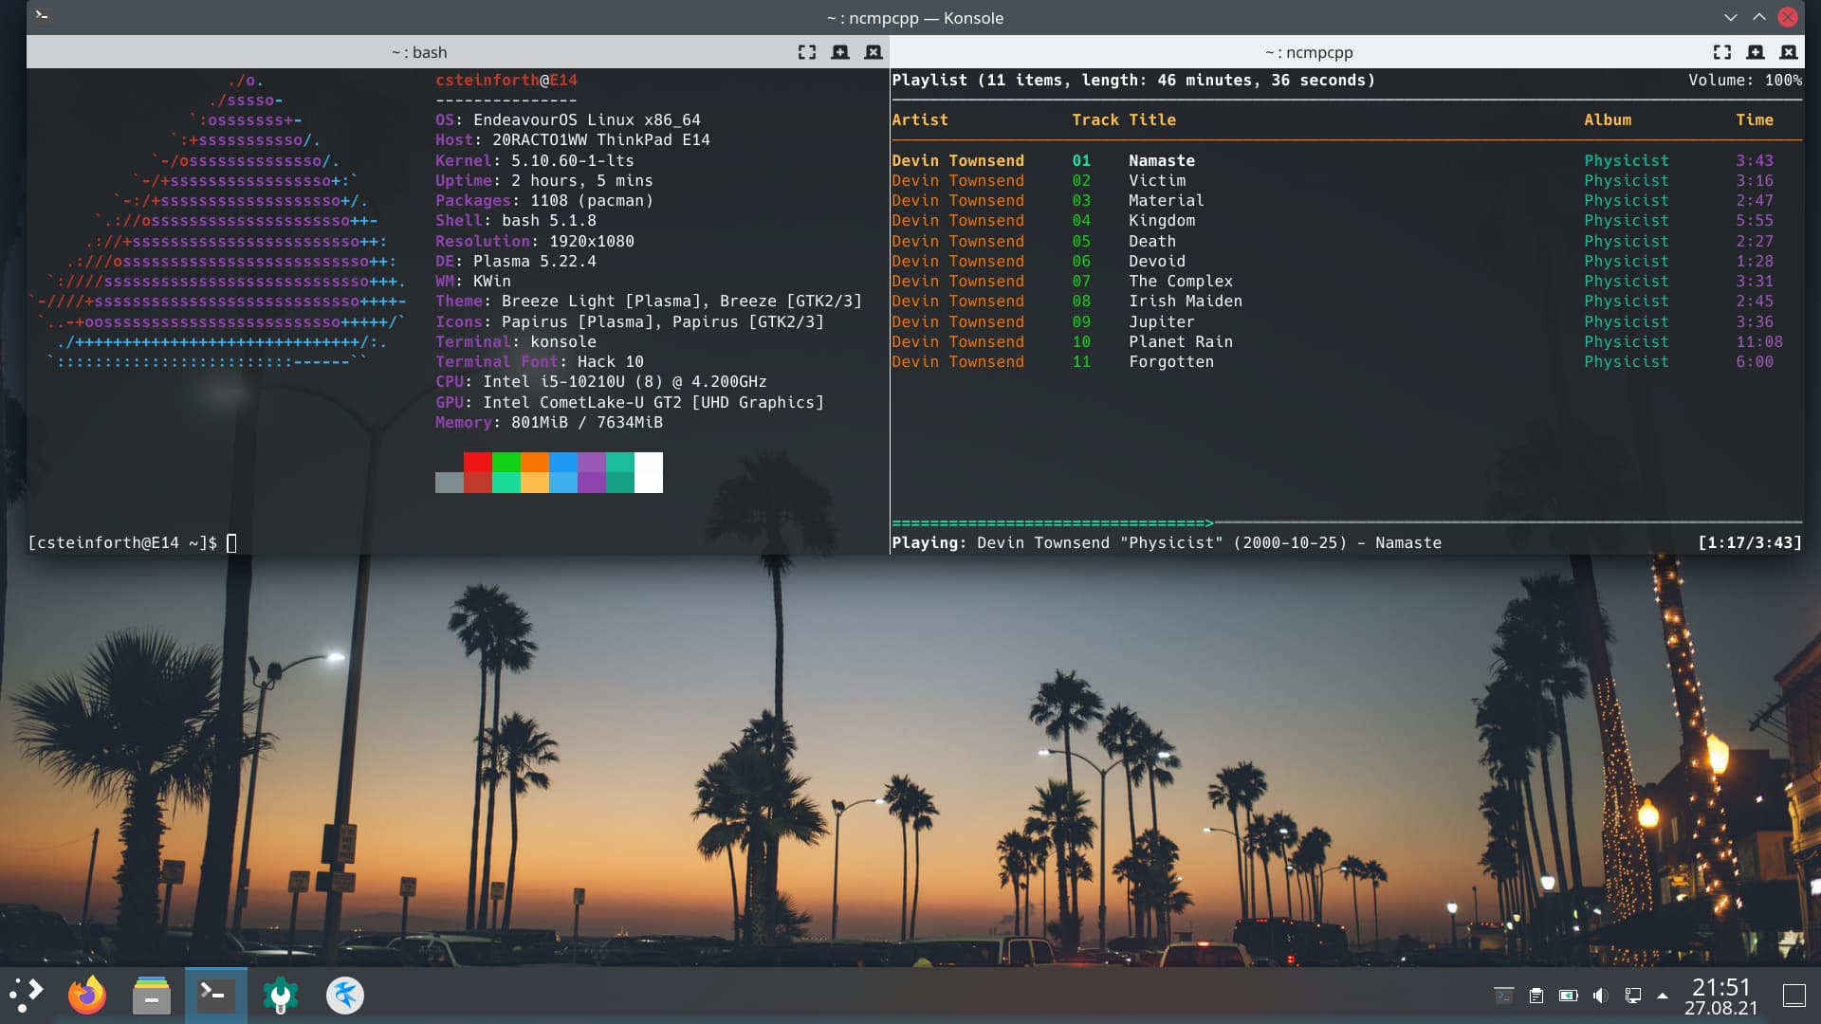Select track 08 Irish Maiden
Viewport: 1821px width, 1024px height.
pos(1347,301)
